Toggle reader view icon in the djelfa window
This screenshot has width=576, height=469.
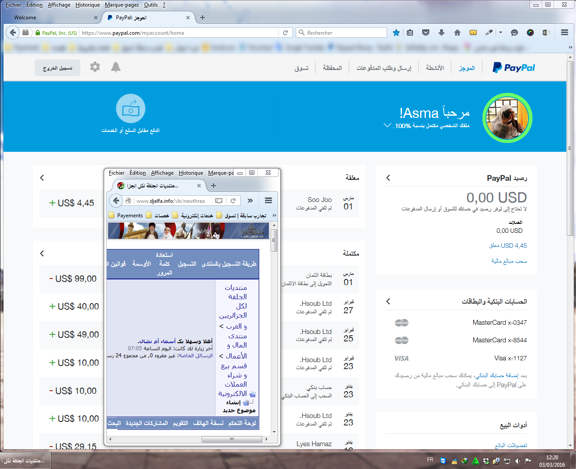(219, 201)
